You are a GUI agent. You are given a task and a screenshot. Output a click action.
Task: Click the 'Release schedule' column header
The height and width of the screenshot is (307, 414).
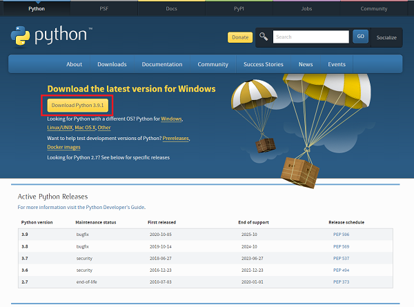tap(346, 223)
